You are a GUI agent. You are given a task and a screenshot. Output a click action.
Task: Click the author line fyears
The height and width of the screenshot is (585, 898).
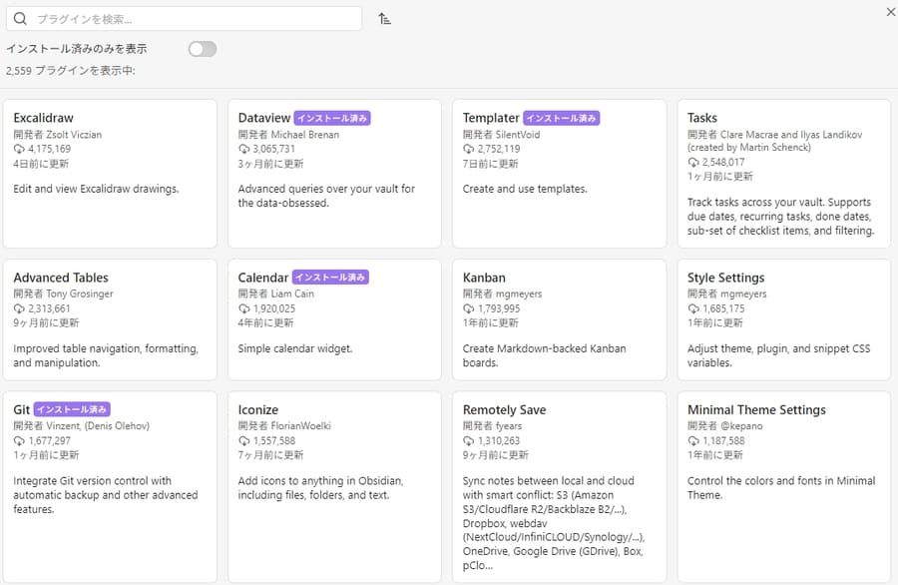coord(493,425)
